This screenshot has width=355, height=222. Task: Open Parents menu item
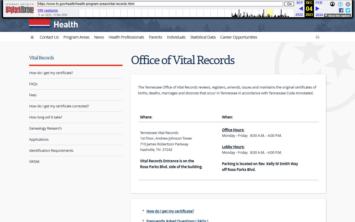click(155, 37)
